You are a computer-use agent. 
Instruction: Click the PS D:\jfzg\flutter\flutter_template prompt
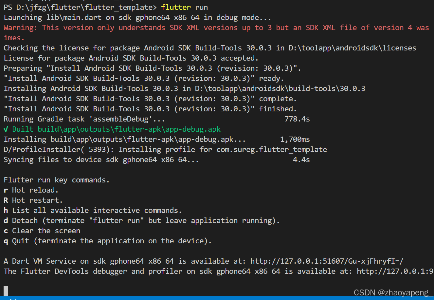[x=80, y=7]
